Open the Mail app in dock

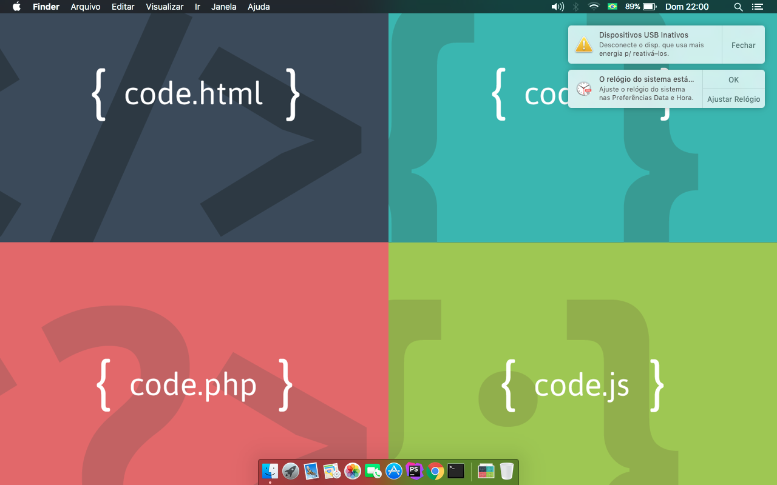click(x=311, y=471)
